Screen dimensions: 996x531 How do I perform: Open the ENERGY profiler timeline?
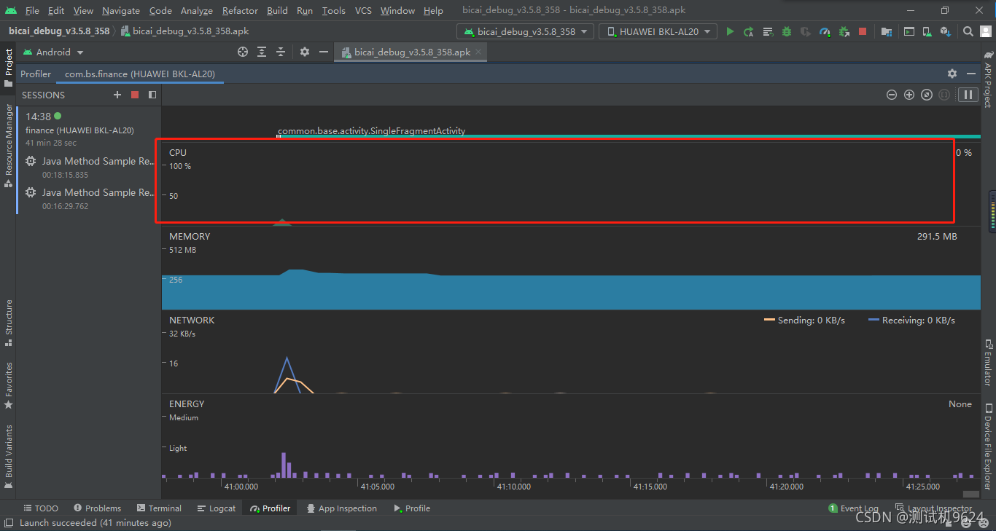[x=571, y=436]
